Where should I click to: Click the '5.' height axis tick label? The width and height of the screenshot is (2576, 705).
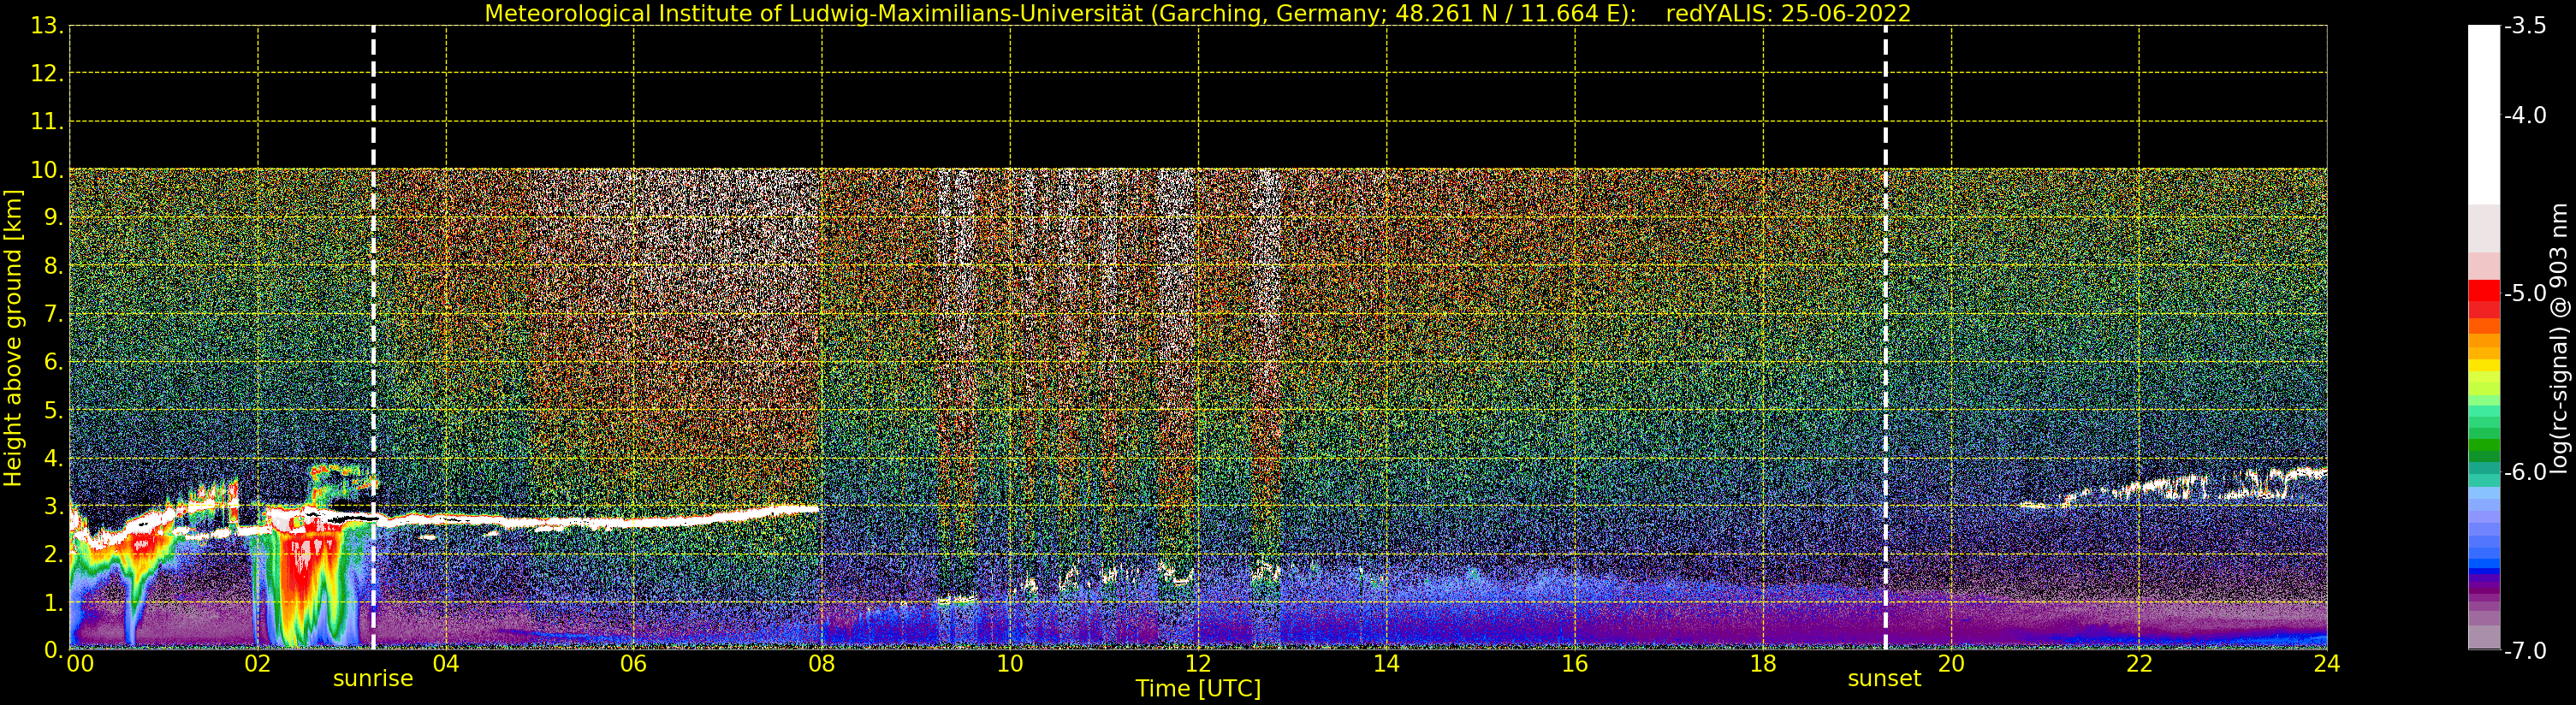coord(53,410)
